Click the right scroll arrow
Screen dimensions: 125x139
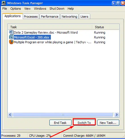pyautogui.click(x=116, y=115)
